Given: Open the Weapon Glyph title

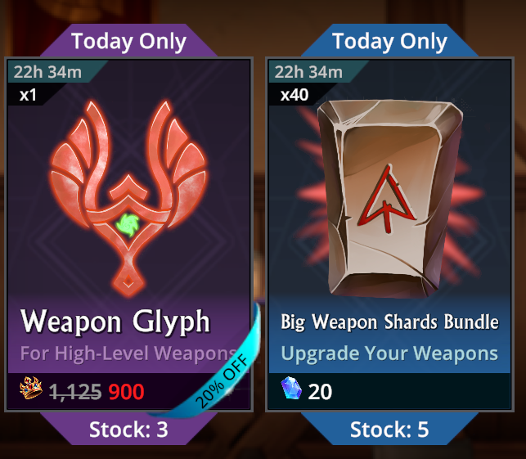Looking at the screenshot, I should point(115,322).
